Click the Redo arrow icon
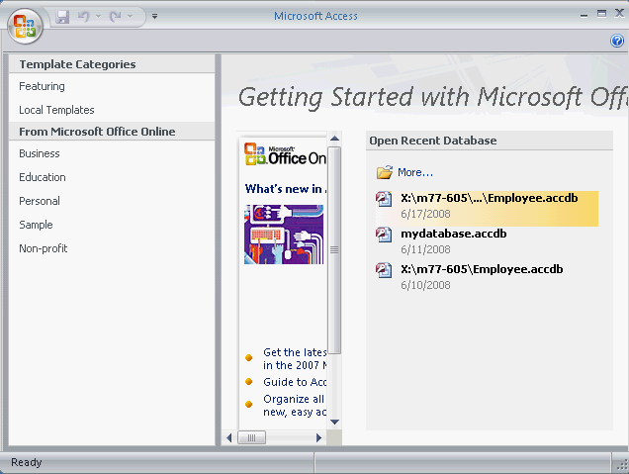Image resolution: width=629 pixels, height=474 pixels. [116, 17]
